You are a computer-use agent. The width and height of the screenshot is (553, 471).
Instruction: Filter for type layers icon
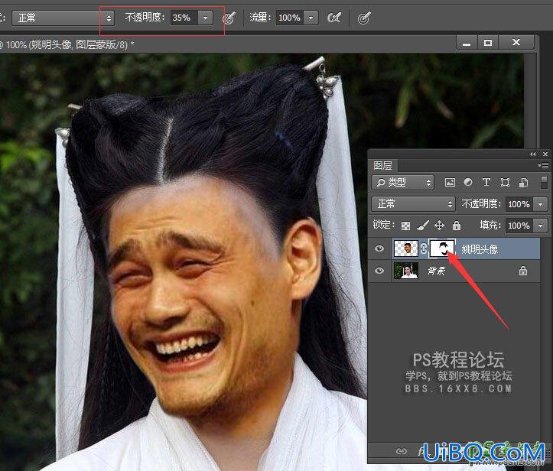click(x=486, y=182)
